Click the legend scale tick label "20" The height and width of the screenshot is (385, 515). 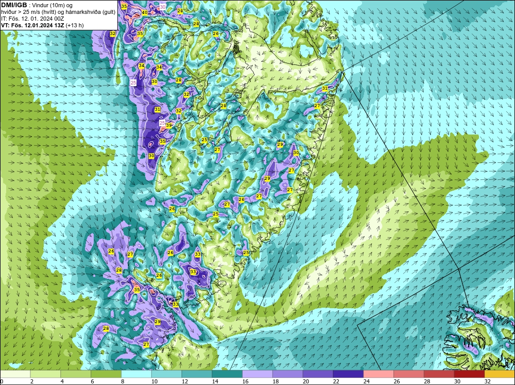click(306, 381)
